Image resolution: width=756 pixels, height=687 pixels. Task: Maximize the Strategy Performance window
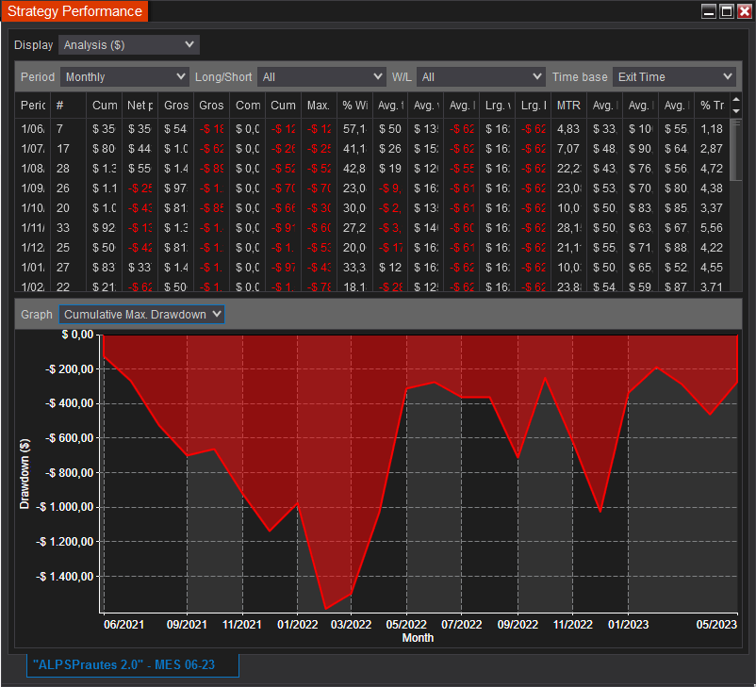(727, 11)
